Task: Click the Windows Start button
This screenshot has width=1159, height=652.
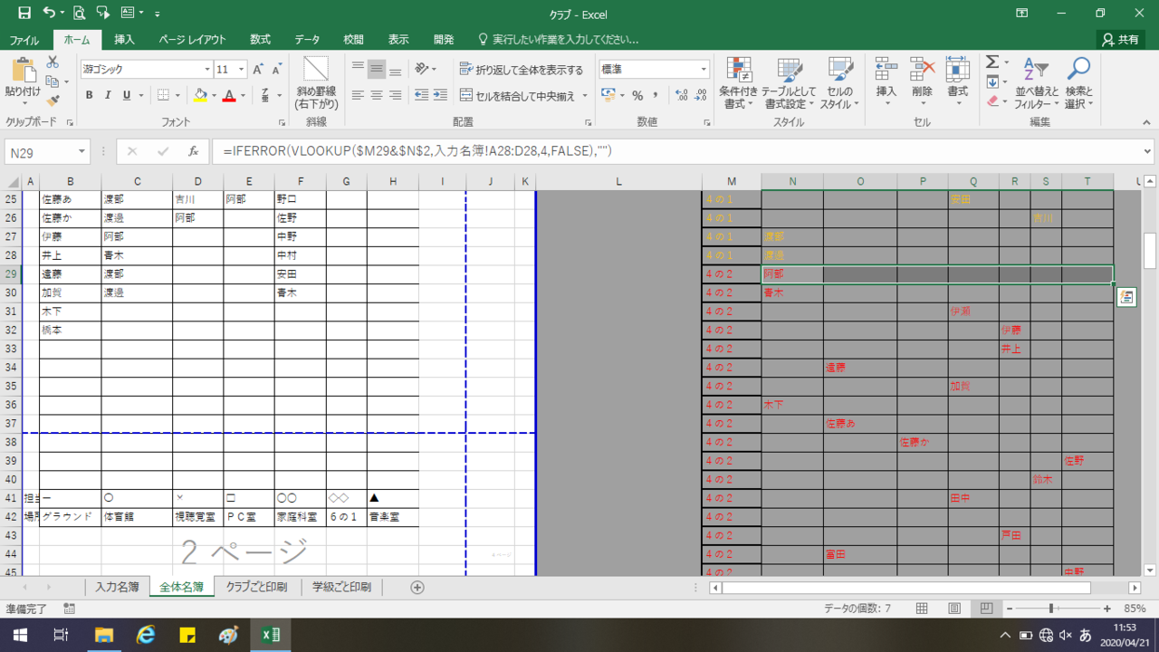Action: tap(19, 634)
